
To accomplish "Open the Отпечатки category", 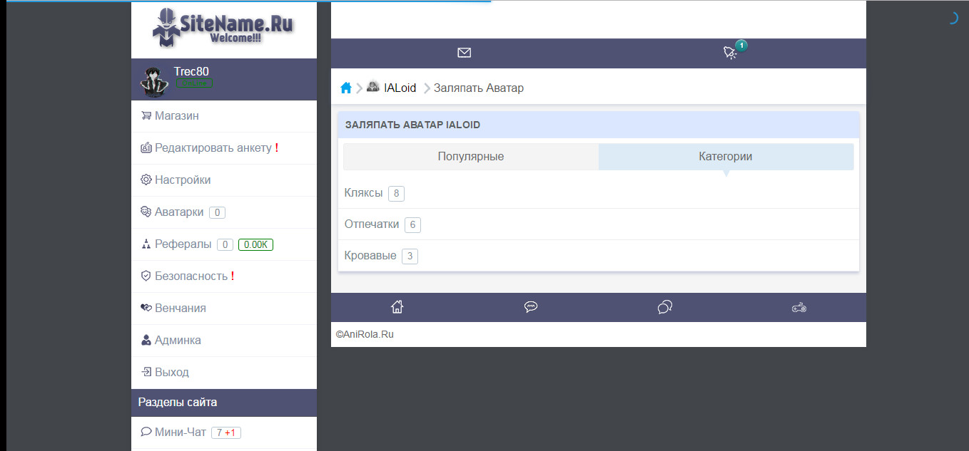I will (372, 224).
